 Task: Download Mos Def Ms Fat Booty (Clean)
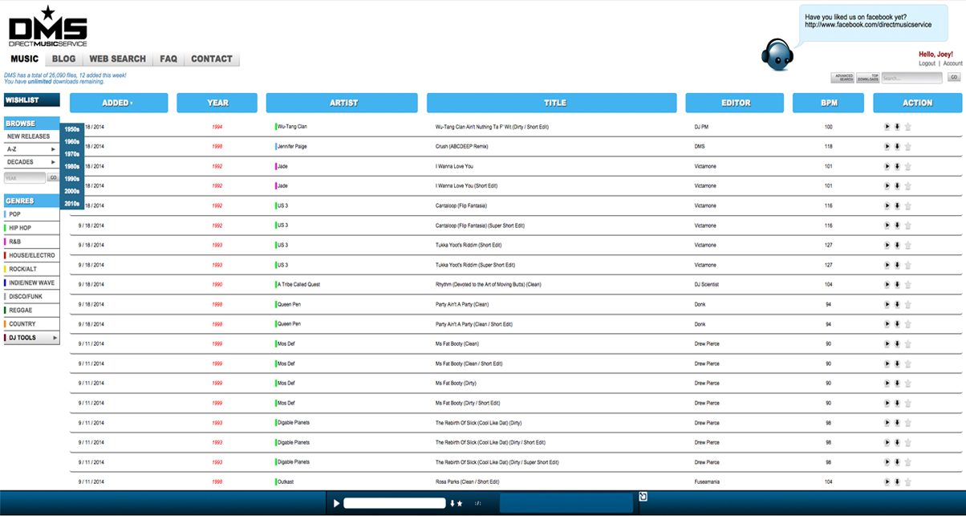897,344
